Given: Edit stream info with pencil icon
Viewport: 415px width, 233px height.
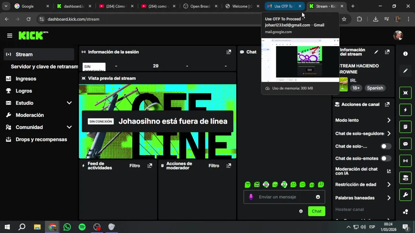Looking at the screenshot, I should click(376, 52).
